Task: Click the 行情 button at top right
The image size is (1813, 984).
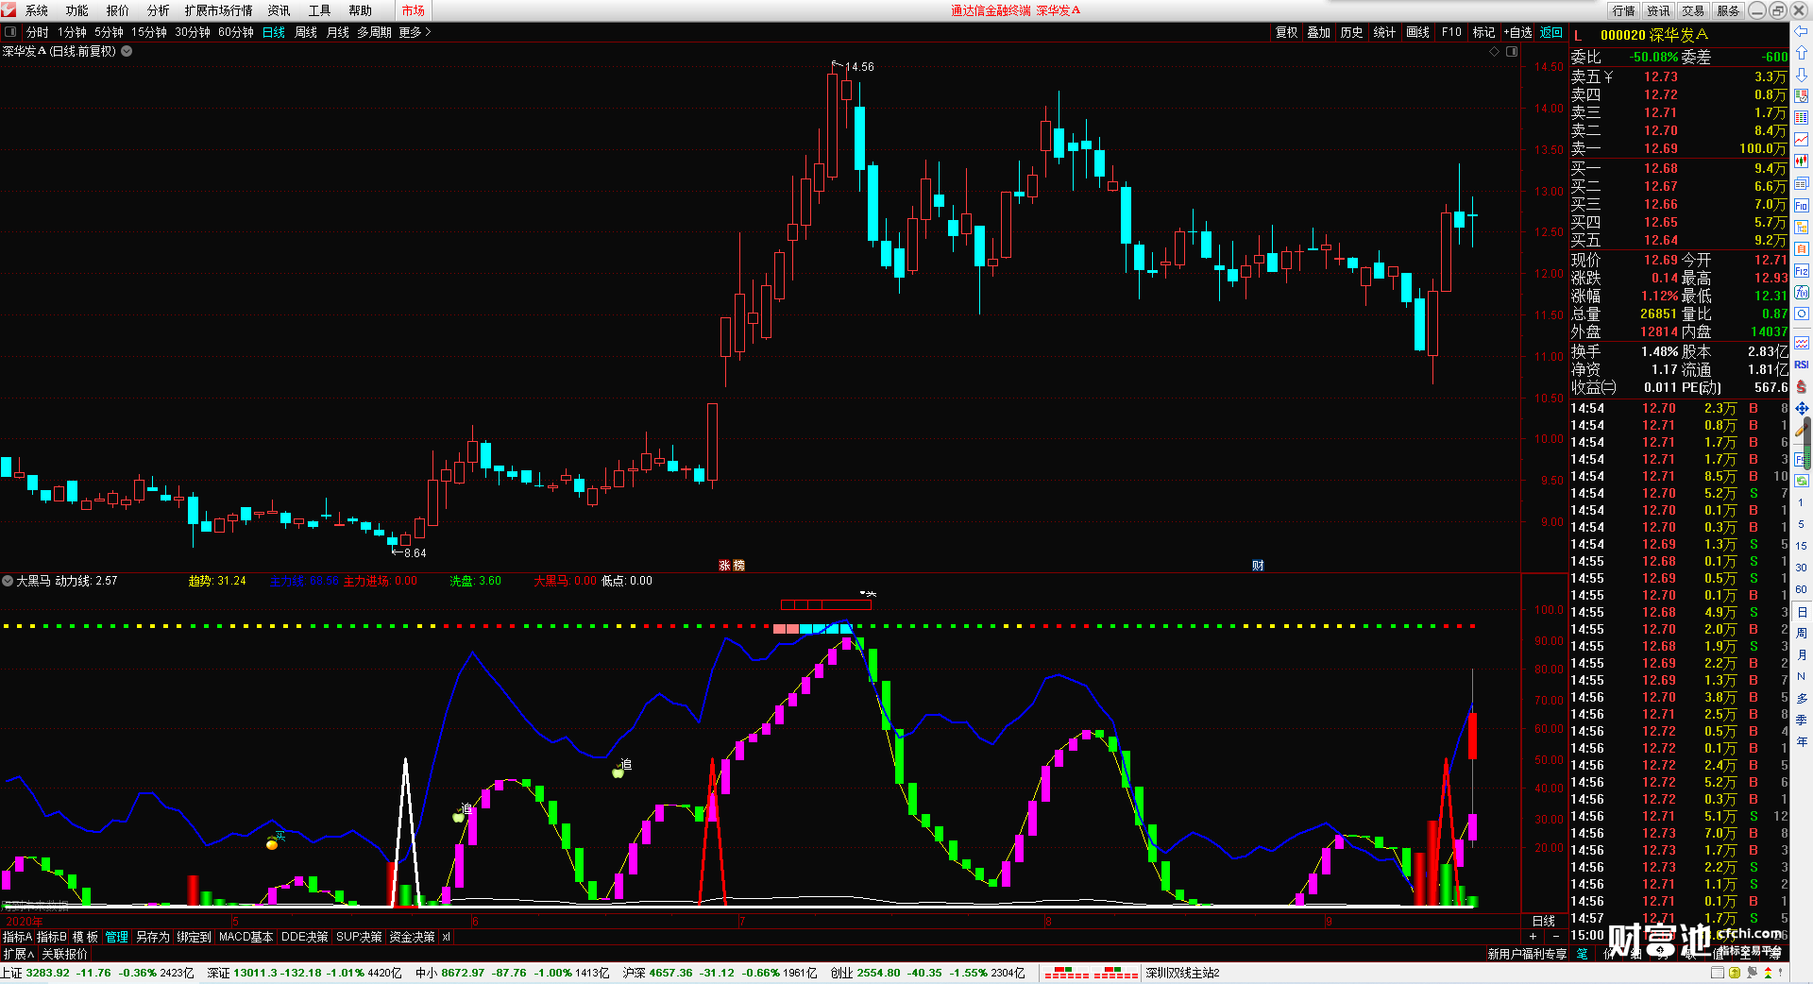Action: pos(1624,10)
